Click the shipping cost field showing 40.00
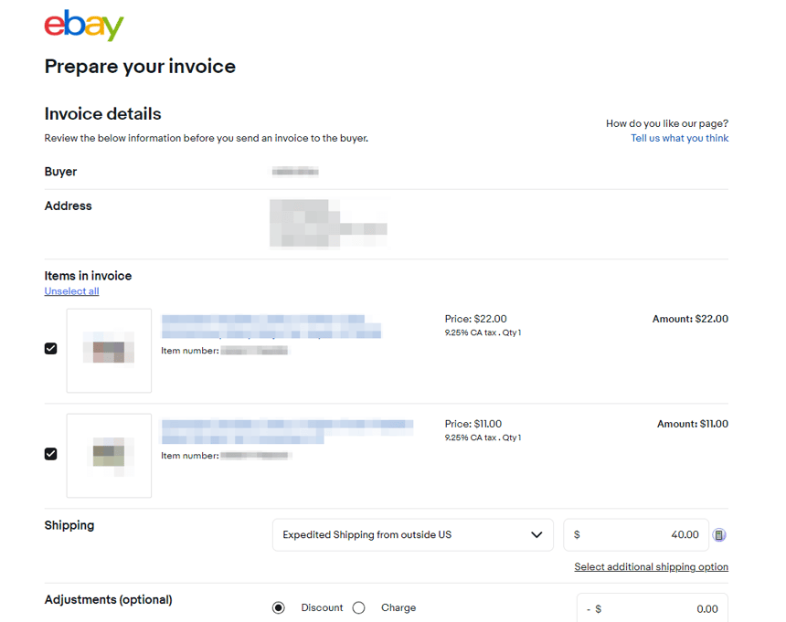This screenshot has width=786, height=622. [x=640, y=535]
